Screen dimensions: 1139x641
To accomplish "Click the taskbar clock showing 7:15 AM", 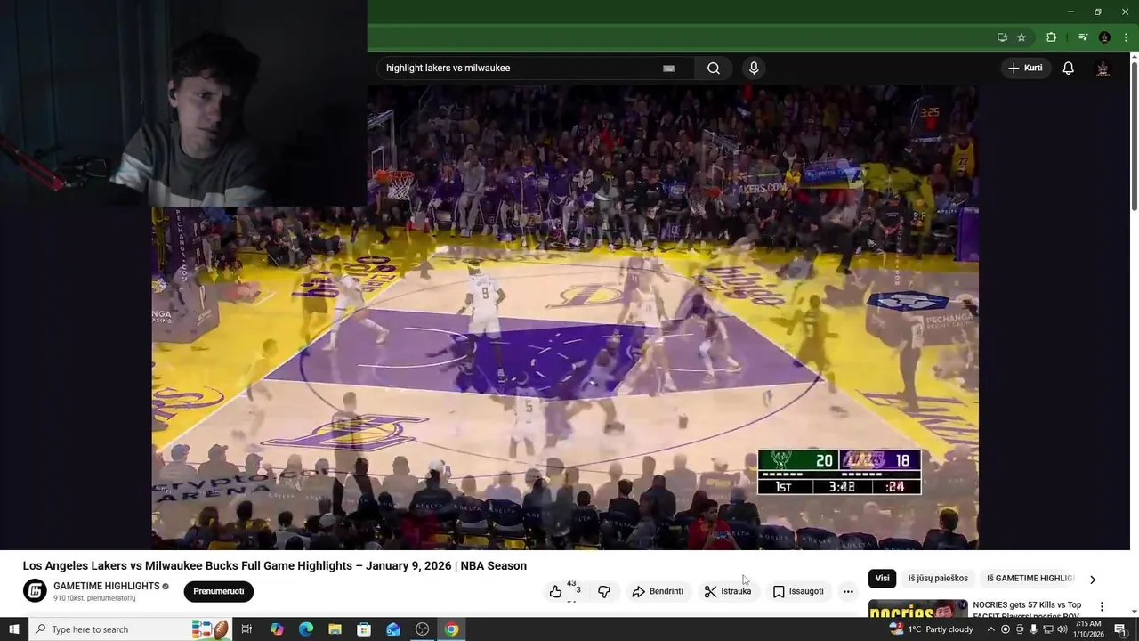I will 1088,629.
